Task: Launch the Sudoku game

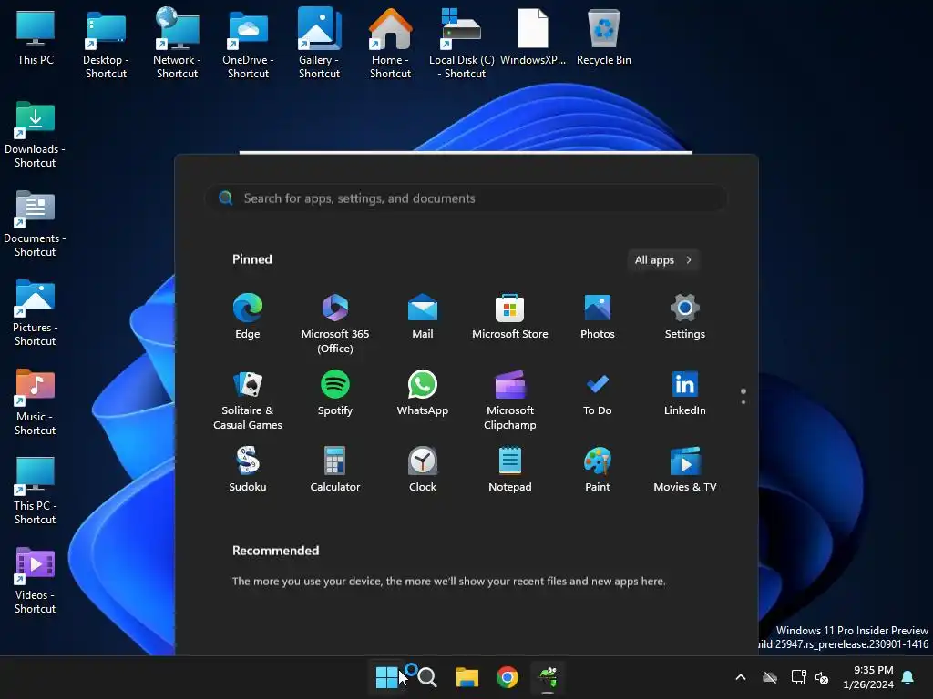Action: pyautogui.click(x=248, y=469)
